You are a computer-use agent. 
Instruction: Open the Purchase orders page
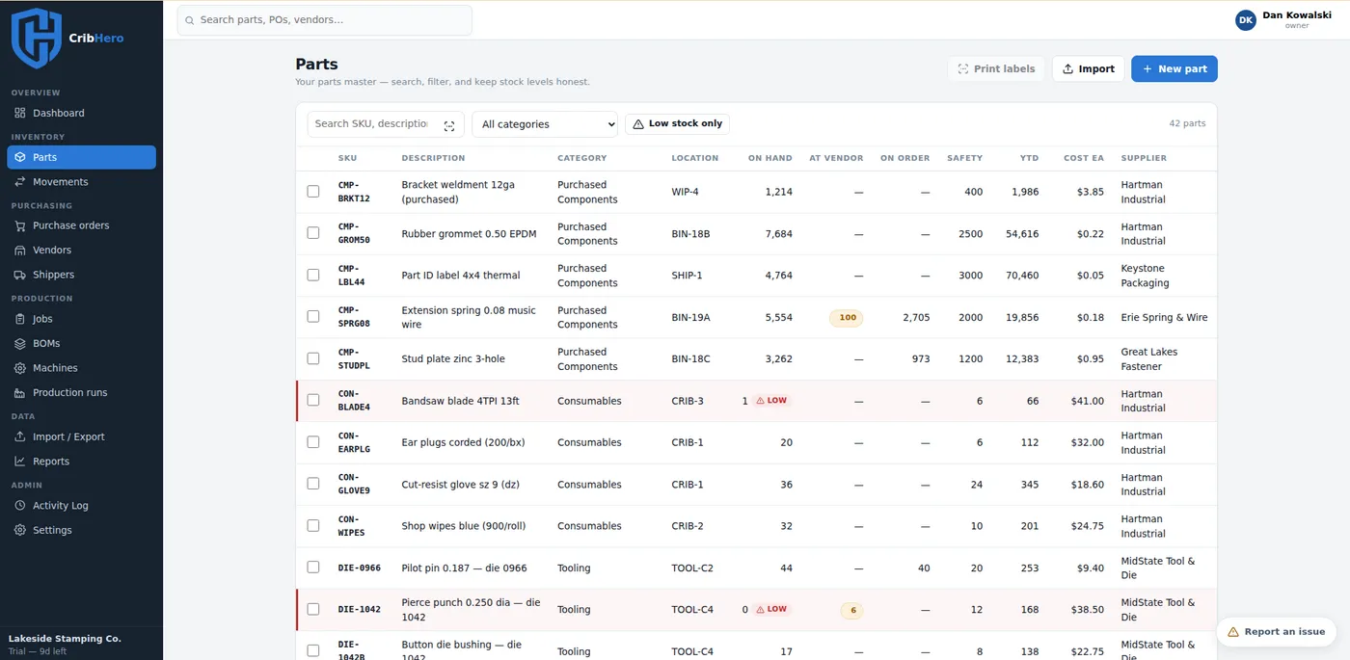81,225
